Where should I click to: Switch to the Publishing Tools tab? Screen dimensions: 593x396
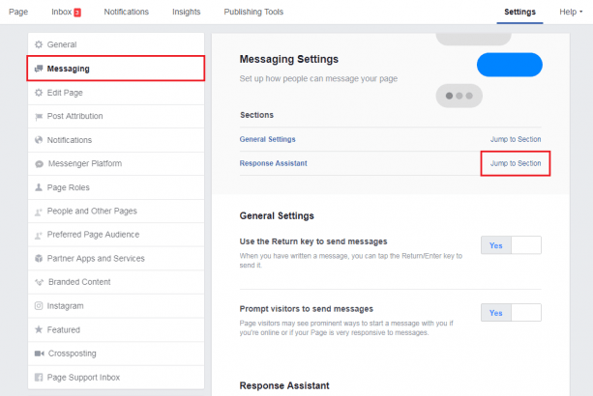(x=253, y=12)
